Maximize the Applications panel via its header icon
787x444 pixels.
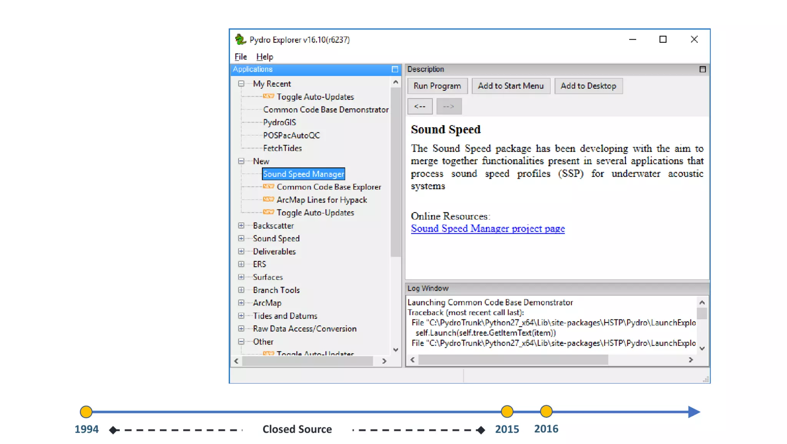[x=395, y=69]
